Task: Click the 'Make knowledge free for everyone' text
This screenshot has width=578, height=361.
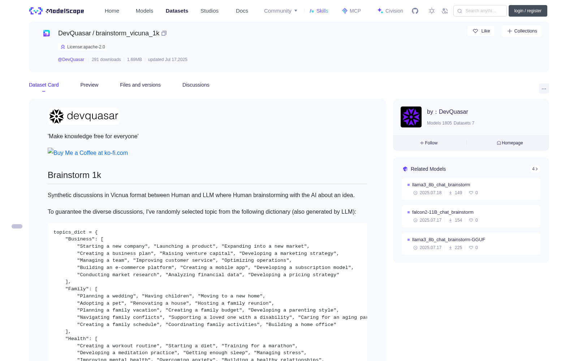Action: [93, 136]
